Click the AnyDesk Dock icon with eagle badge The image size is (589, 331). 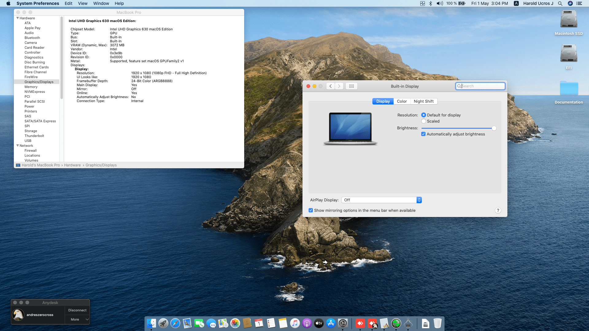tap(372, 323)
